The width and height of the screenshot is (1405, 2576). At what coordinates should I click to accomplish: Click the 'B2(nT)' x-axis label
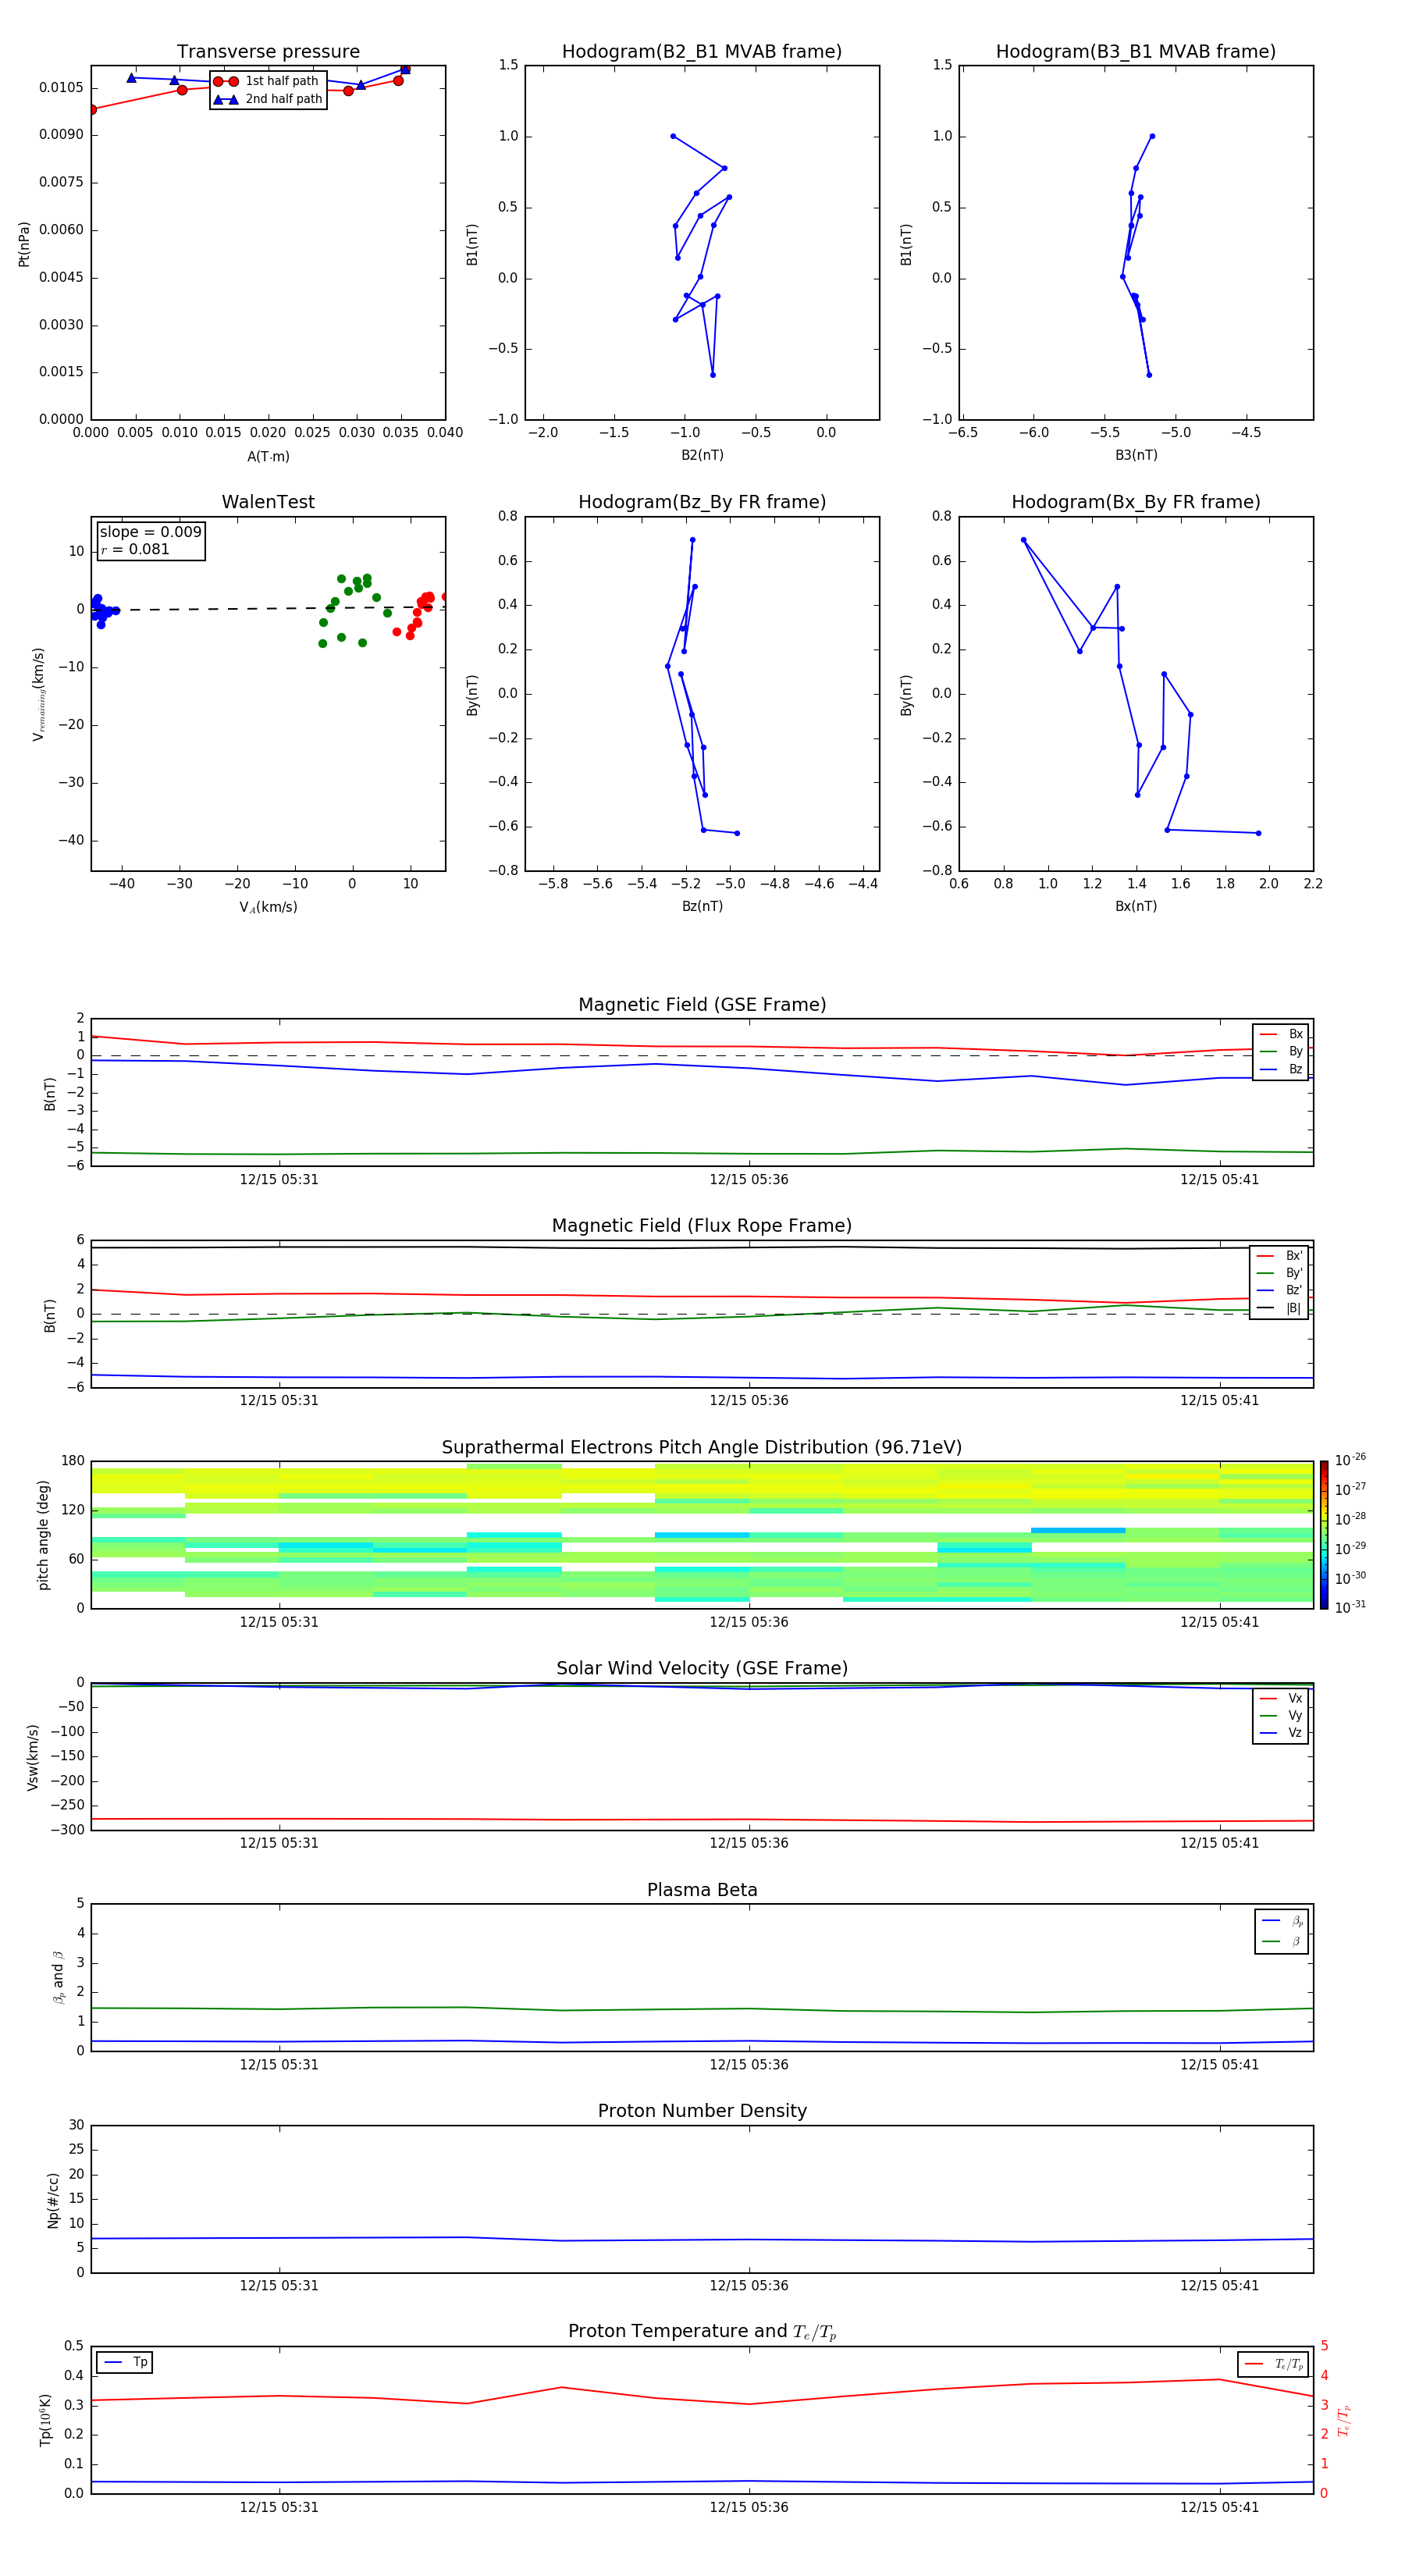pos(702,455)
